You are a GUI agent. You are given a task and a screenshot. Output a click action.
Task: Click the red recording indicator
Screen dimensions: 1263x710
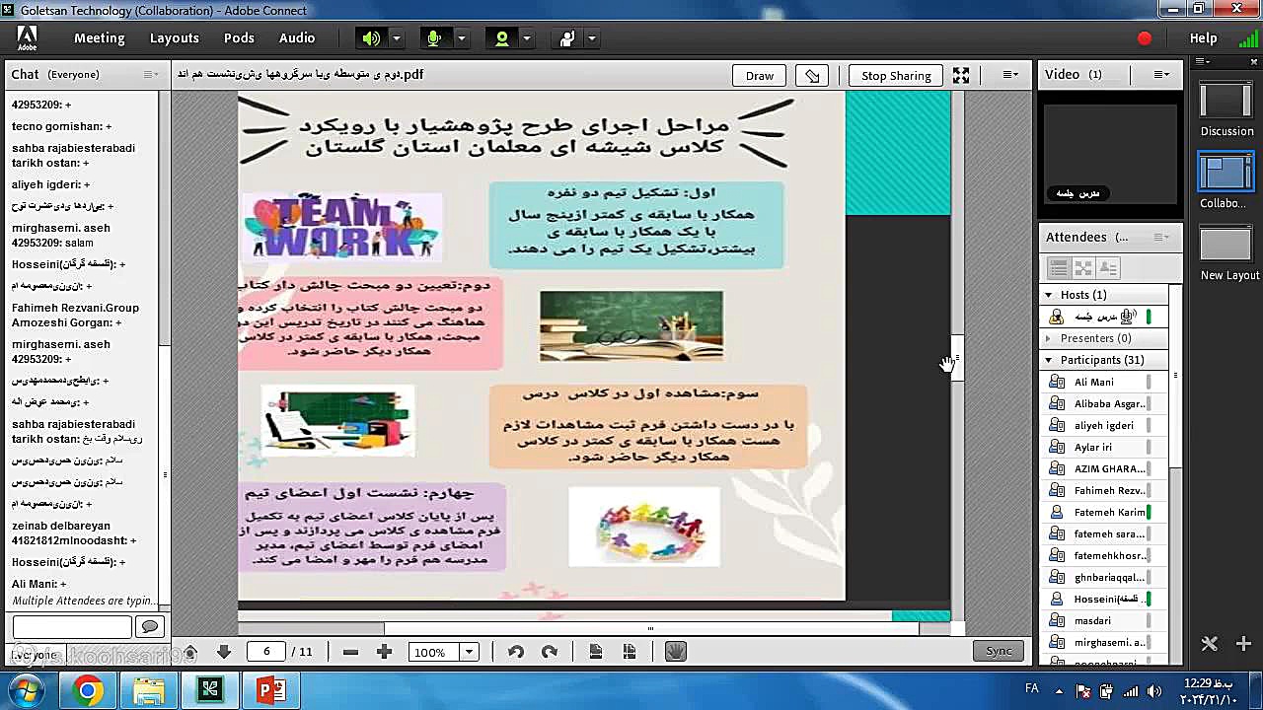(x=1145, y=38)
